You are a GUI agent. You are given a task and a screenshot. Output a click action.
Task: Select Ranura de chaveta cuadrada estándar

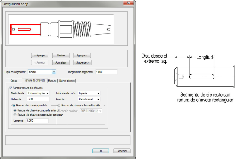tap(15, 110)
